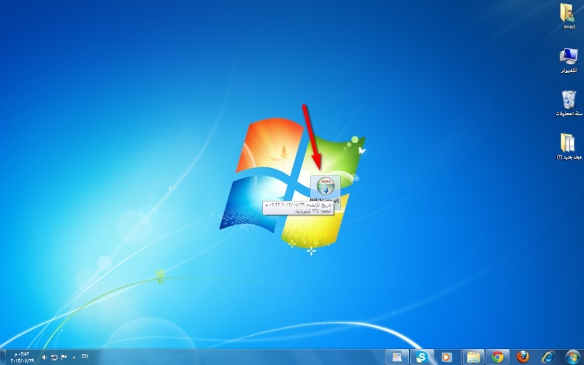The image size is (584, 365).
Task: Switch to image program taskbar button
Action: (396, 357)
